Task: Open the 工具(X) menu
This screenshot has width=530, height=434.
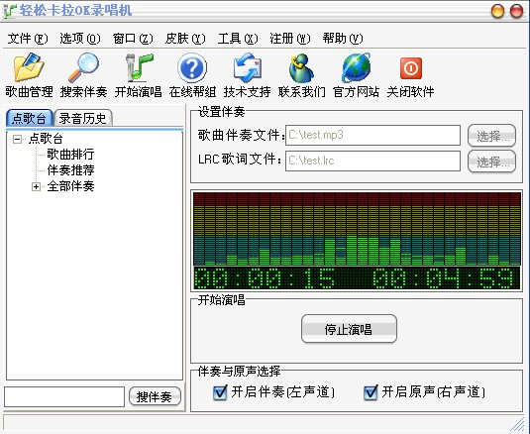Action: tap(238, 39)
